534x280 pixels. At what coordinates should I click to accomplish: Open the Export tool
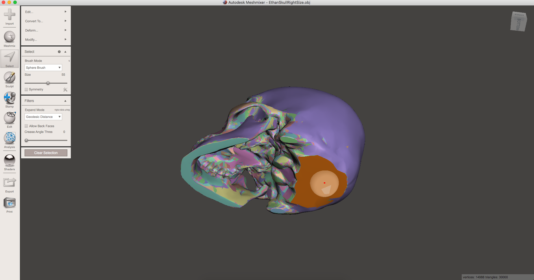[x=10, y=185]
